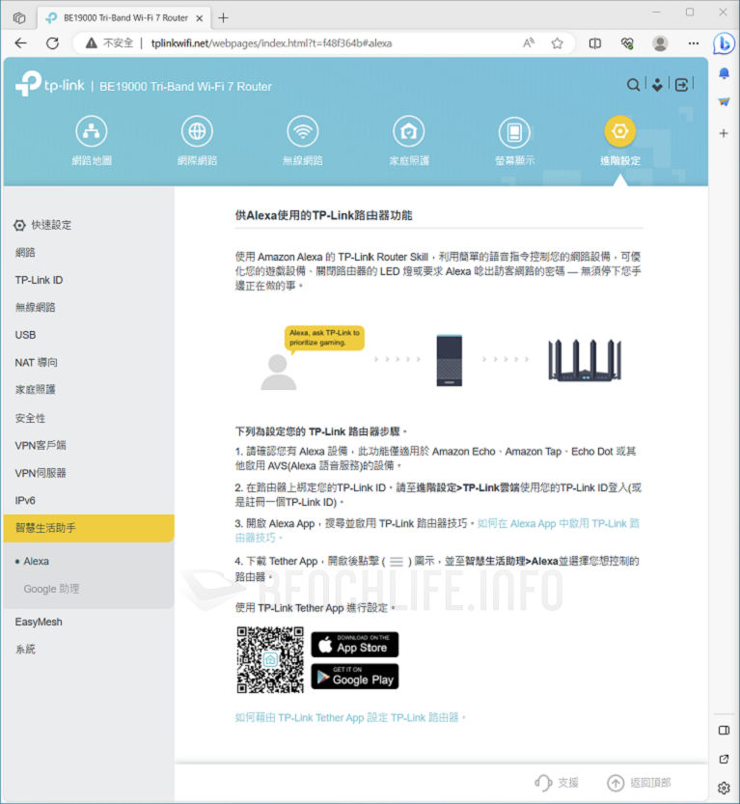Open browser essentials heart icon

[627, 43]
